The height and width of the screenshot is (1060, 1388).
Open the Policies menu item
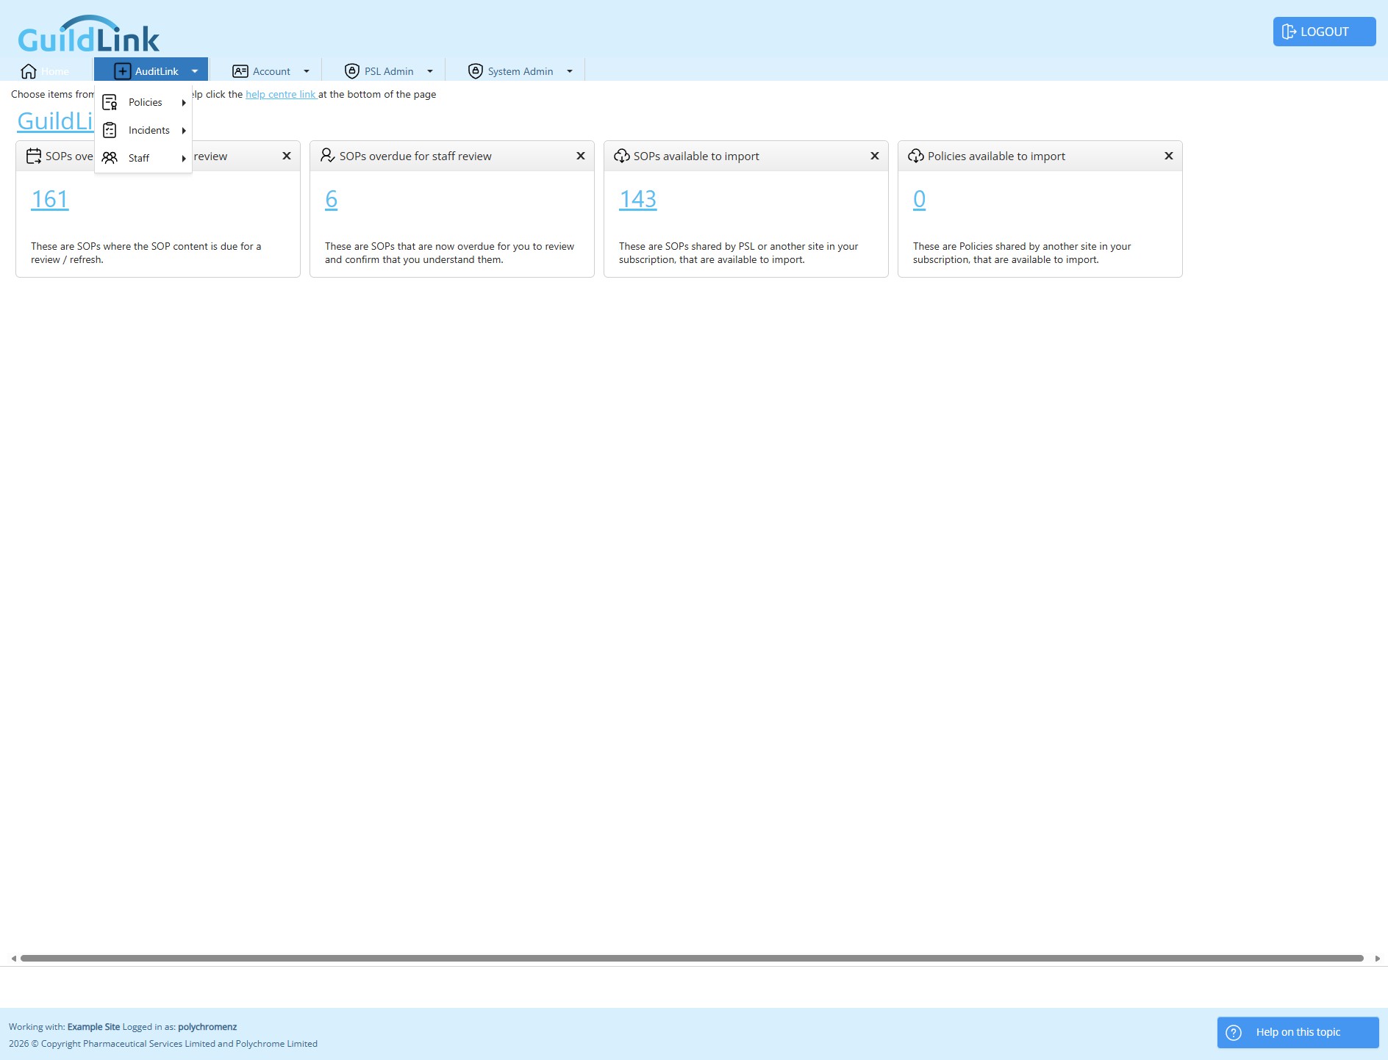click(x=143, y=102)
